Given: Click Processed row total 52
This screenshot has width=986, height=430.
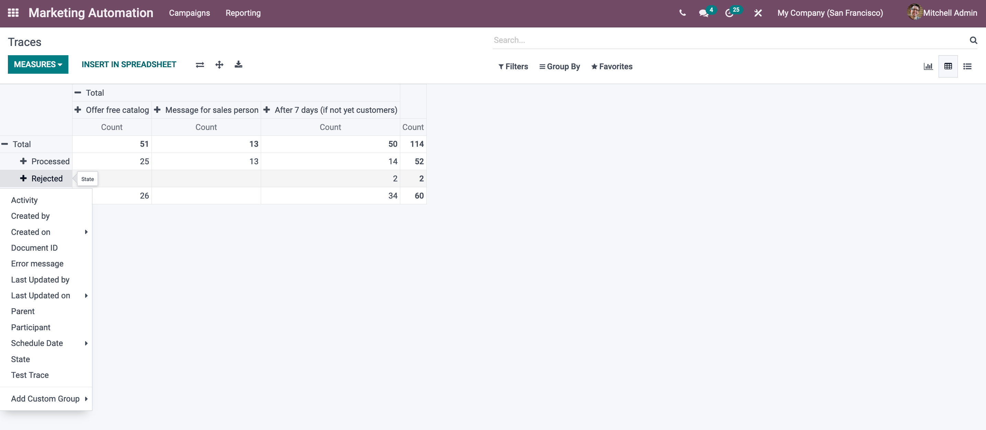Looking at the screenshot, I should [x=413, y=162].
